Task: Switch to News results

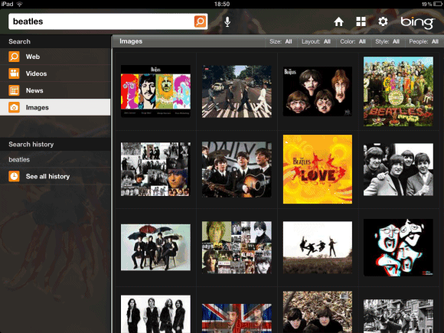Action: click(55, 90)
